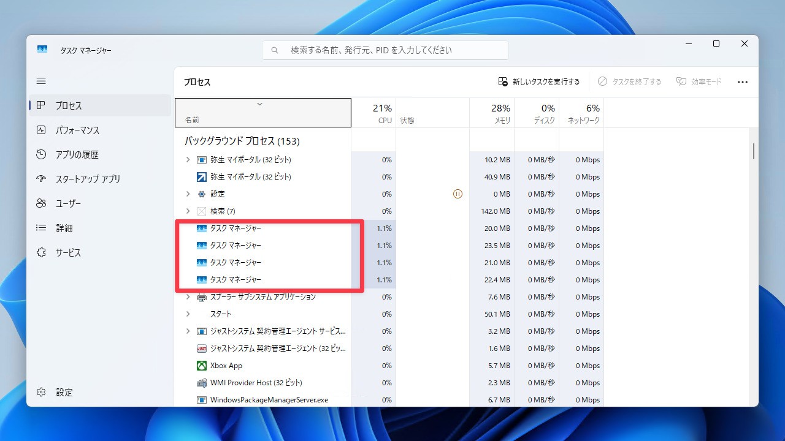The height and width of the screenshot is (441, 785).
Task: Expand the 設定 process row
Action: (188, 194)
